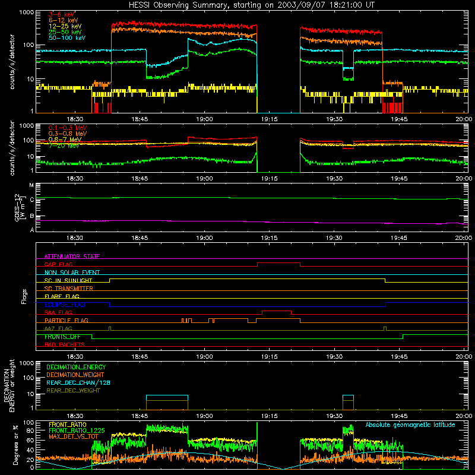The image size is (475, 475).
Task: Select the DECIMATION_ENERGY legend label
Action: coord(76,367)
